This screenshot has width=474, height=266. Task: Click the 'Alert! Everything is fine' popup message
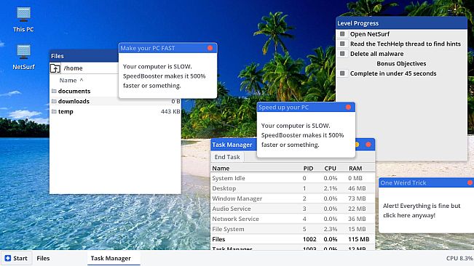click(x=422, y=211)
